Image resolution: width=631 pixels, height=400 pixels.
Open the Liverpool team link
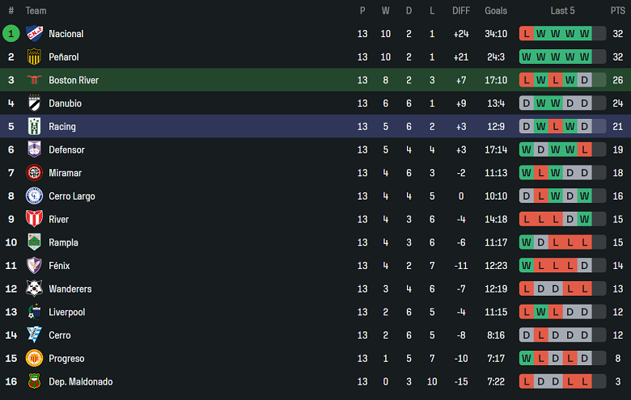pos(66,312)
